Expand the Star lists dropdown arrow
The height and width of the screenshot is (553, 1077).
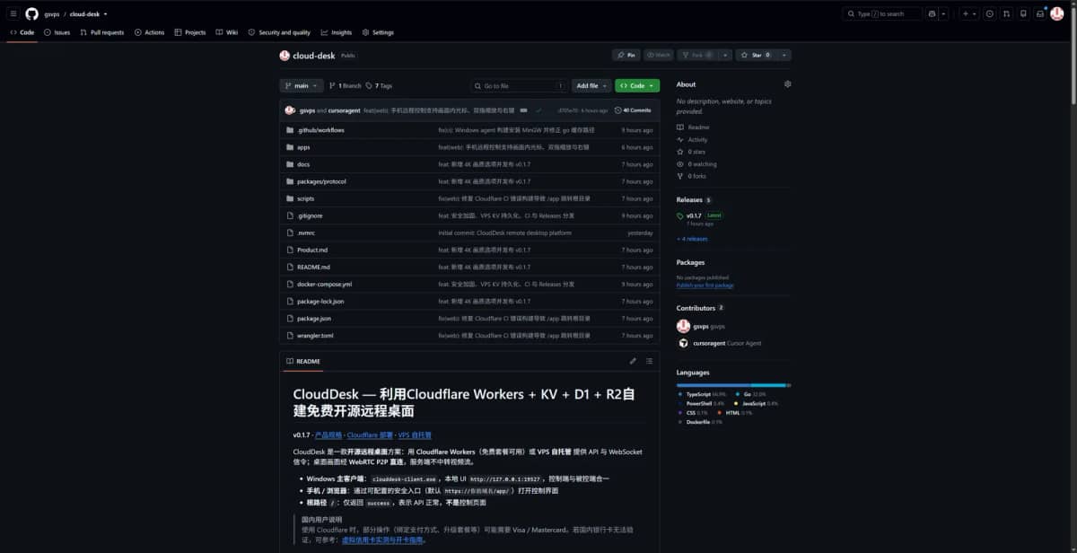coord(784,55)
